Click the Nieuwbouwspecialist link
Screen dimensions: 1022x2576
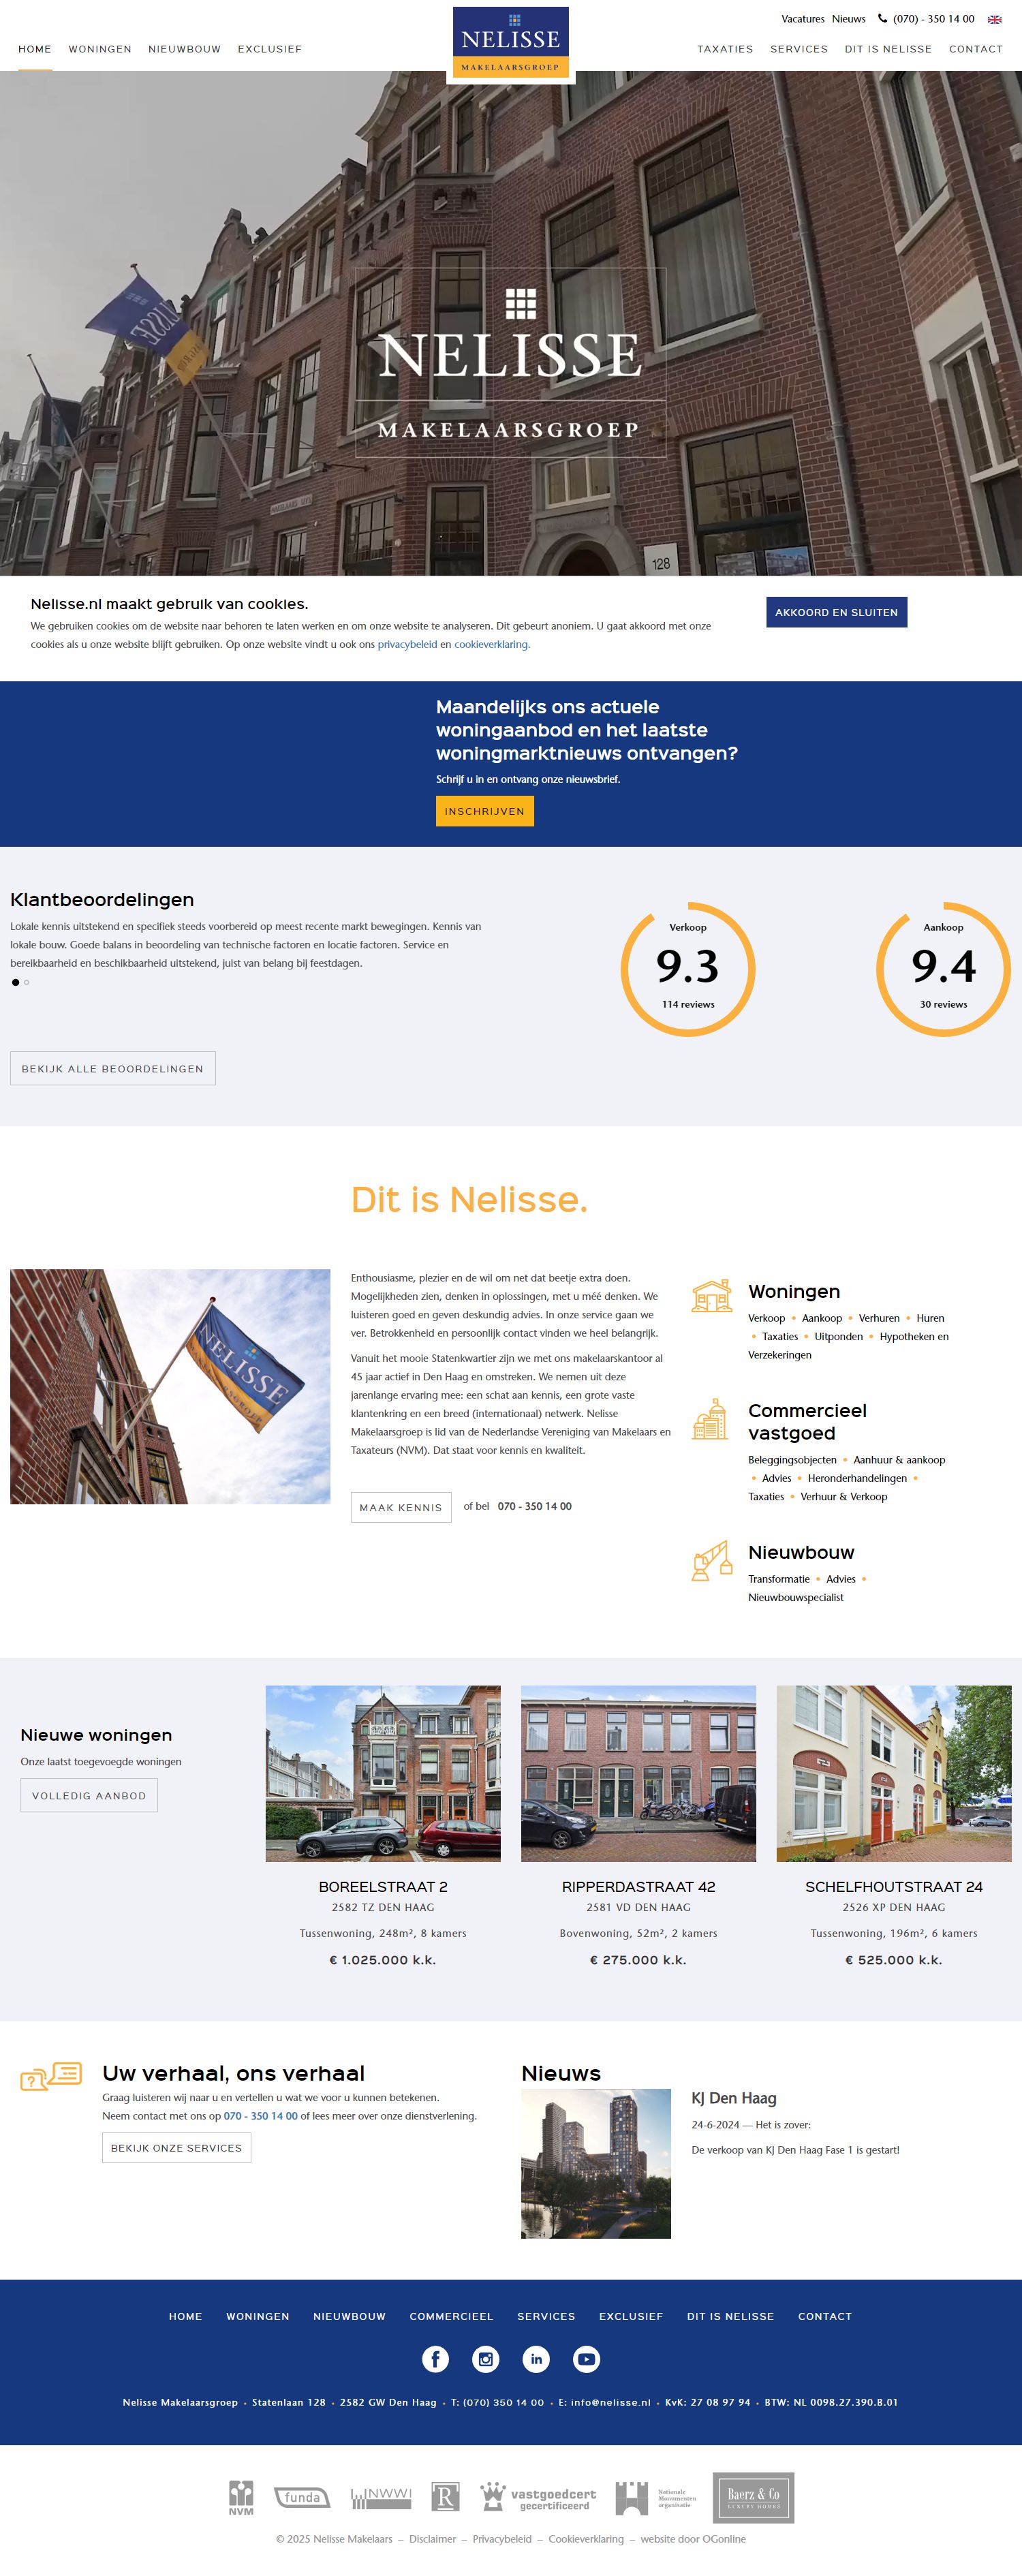(x=796, y=1597)
